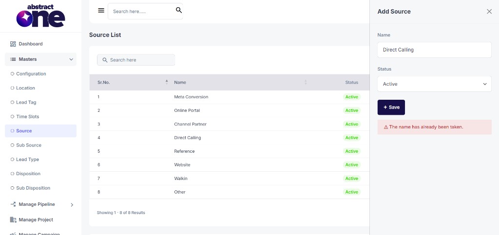Click the hamburger menu icon
This screenshot has height=235, width=499.
click(101, 11)
